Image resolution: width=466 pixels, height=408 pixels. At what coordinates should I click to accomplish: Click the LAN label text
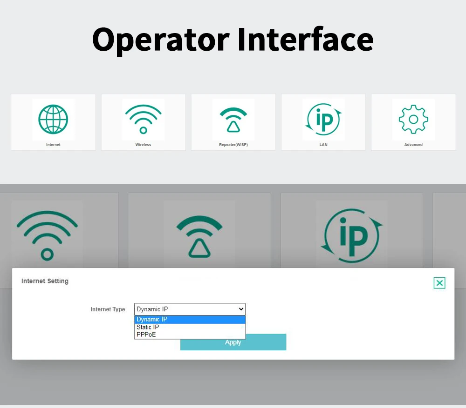[323, 145]
